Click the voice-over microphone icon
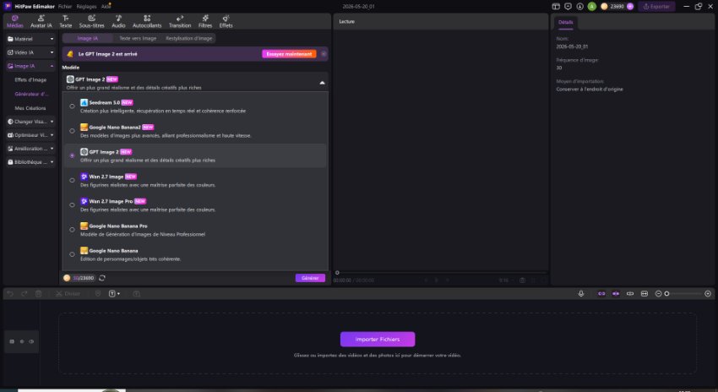The width and height of the screenshot is (718, 392). pyautogui.click(x=581, y=293)
